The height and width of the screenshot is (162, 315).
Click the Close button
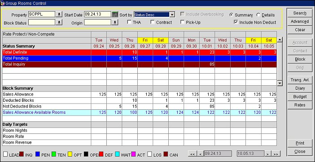click(300, 152)
